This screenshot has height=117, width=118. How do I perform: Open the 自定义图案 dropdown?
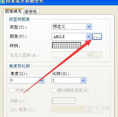tap(72, 55)
